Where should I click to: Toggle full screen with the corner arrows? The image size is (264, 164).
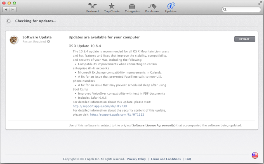coord(260,3)
